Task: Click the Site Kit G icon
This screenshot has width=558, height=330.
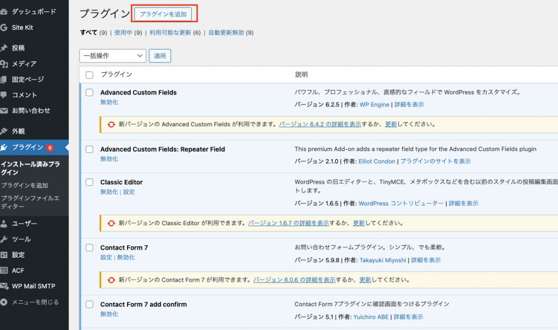Action: click(4, 27)
